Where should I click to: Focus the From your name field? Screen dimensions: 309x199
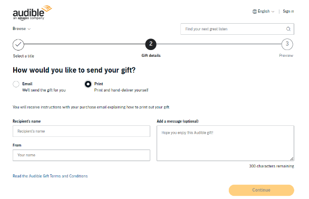pyautogui.click(x=81, y=155)
